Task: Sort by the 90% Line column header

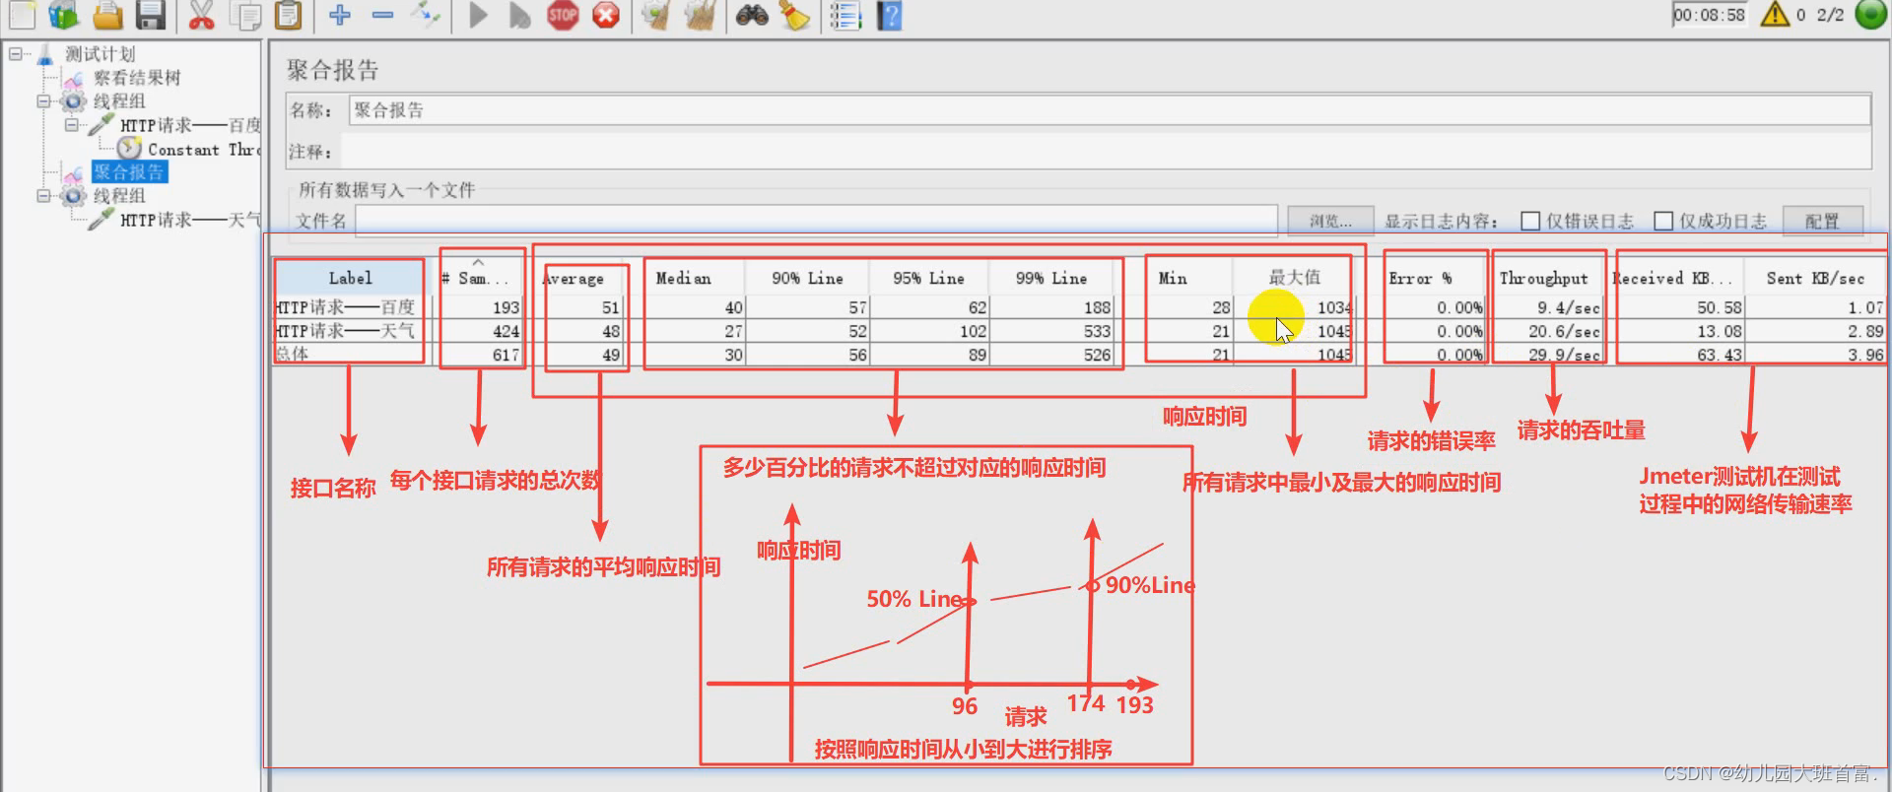Action: click(x=808, y=278)
